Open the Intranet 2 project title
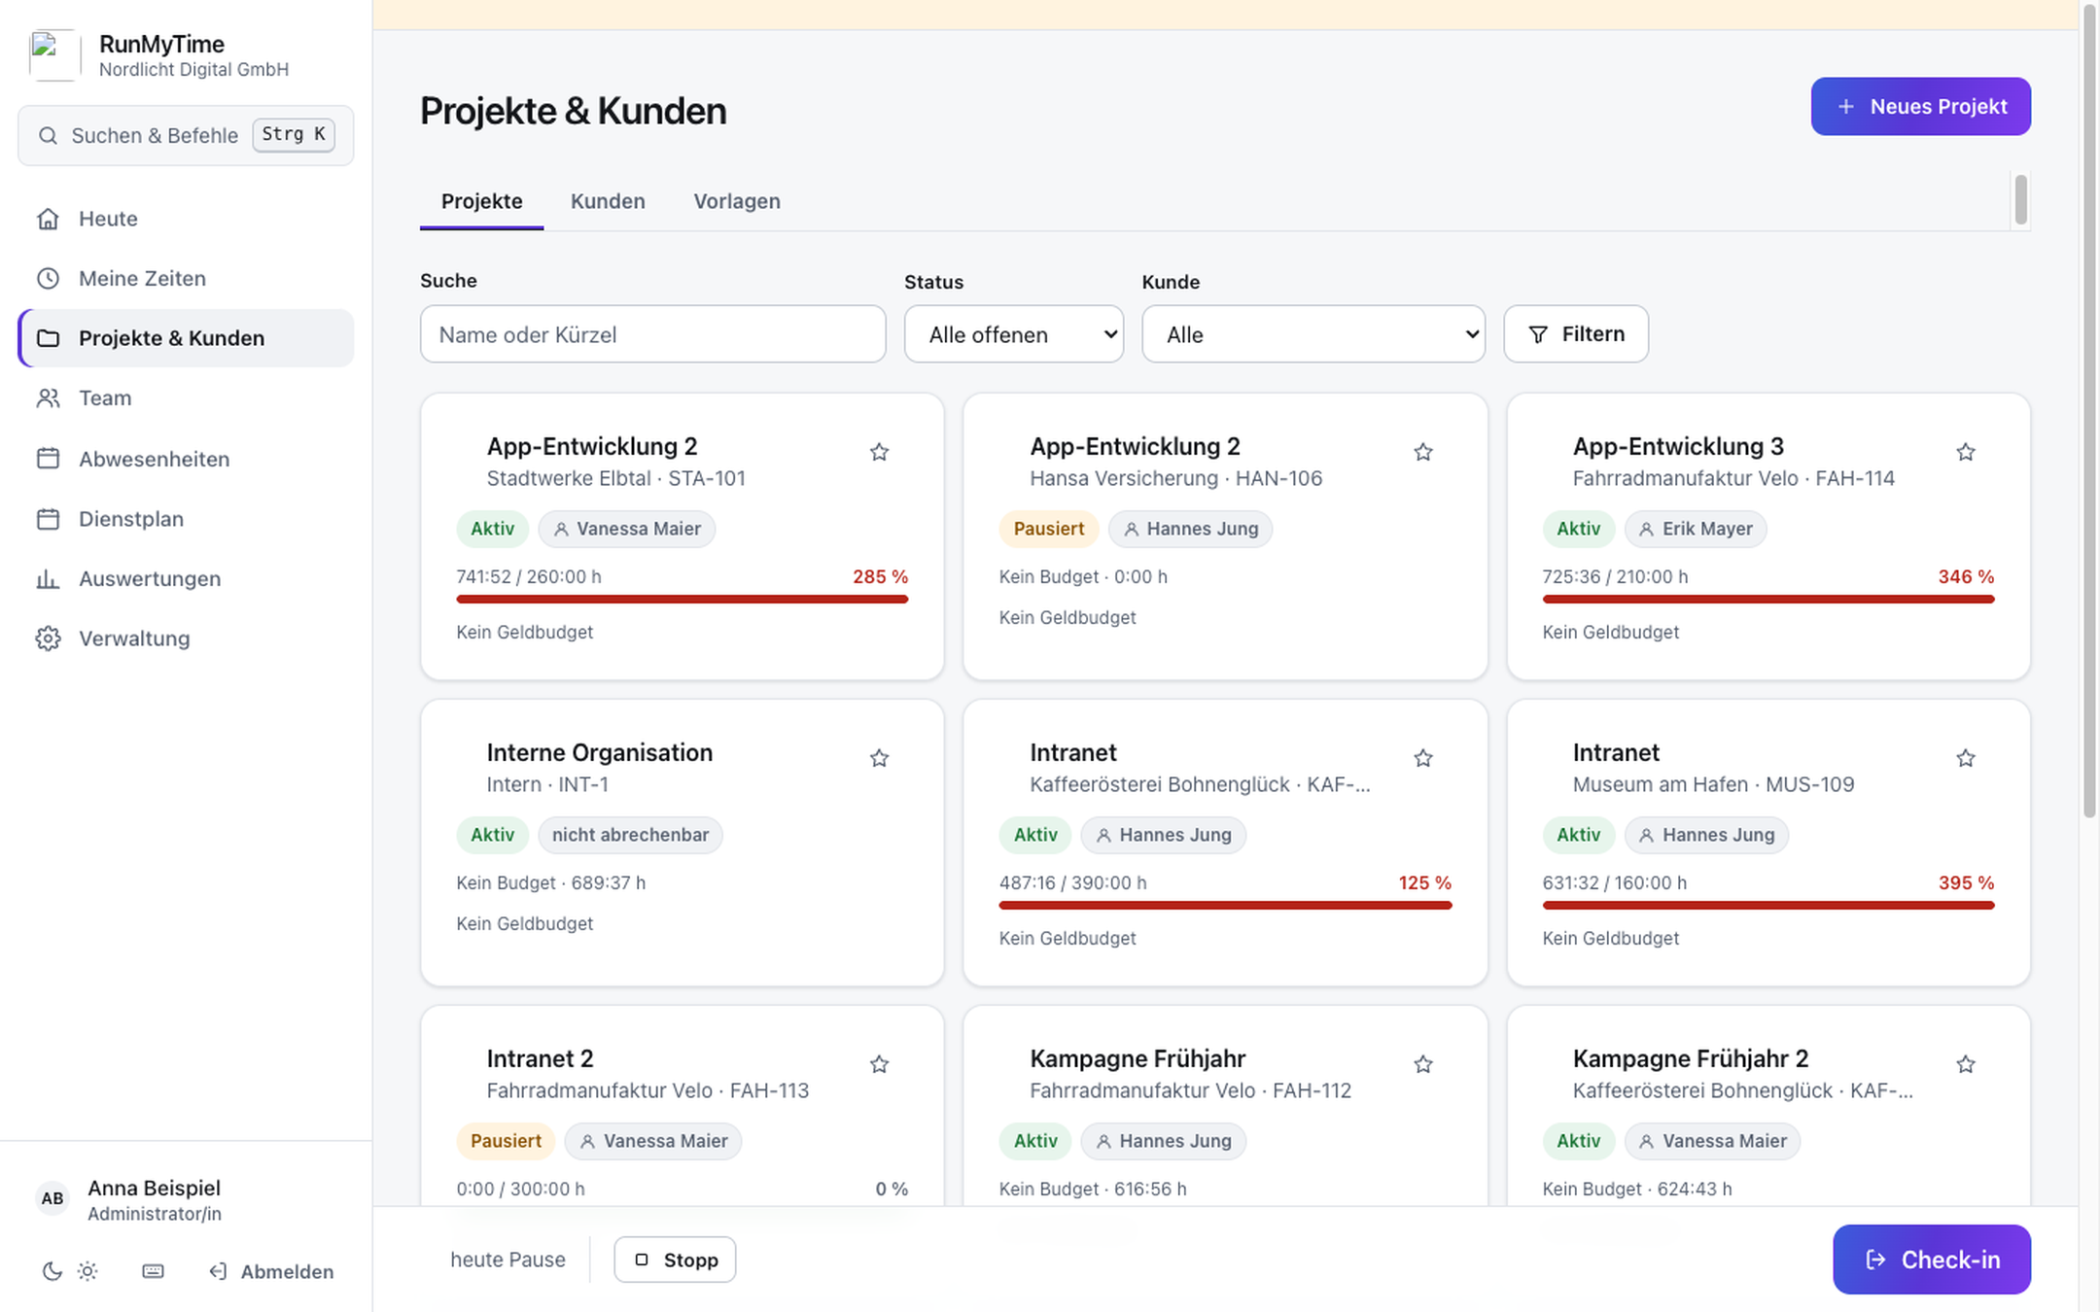2100x1312 pixels. (541, 1058)
